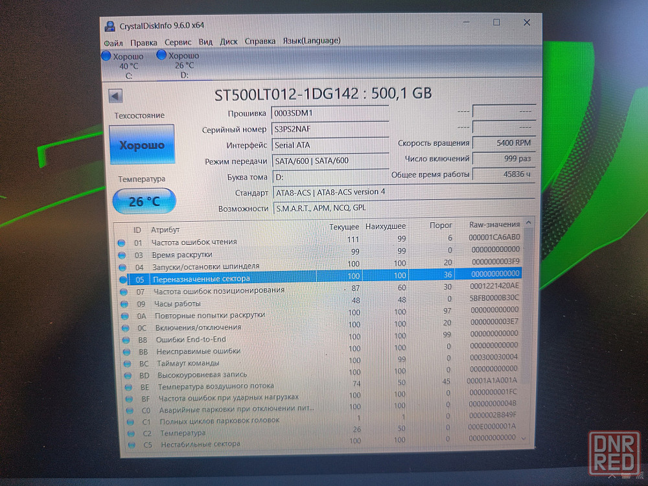648x486 pixels.
Task: Open the Правка menu
Action: (x=143, y=43)
